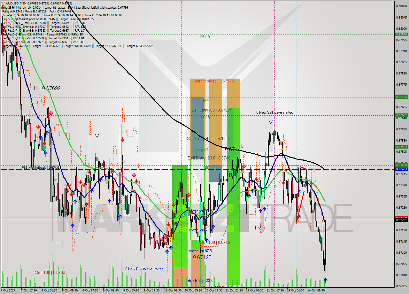Screen dimensions: 409x294
Task: Select 'Target 685: 0.65424' text
Action: point(140,46)
